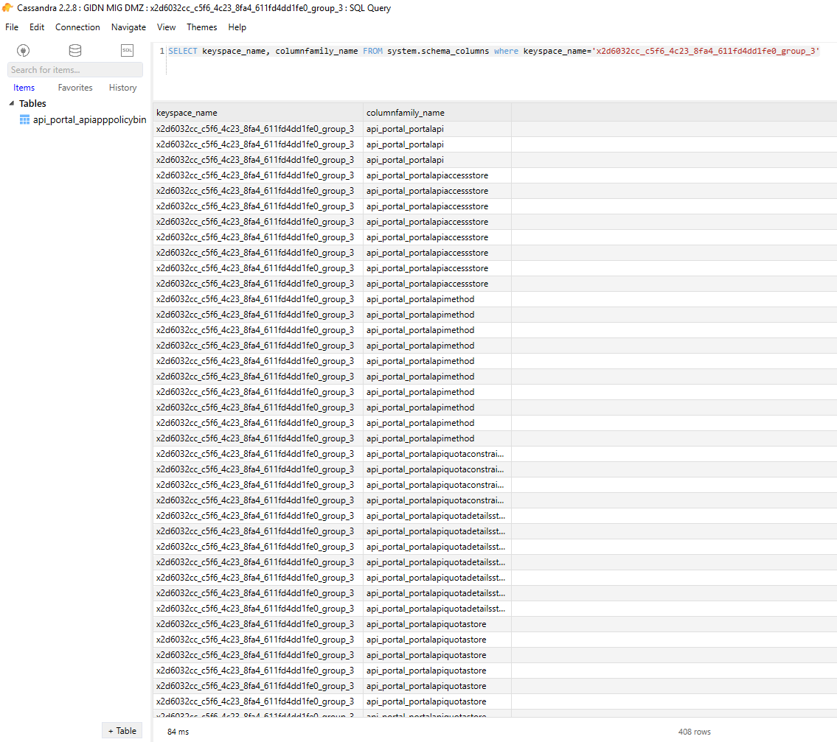Open the SQL query editor icon
This screenshot has width=837, height=742.
pyautogui.click(x=127, y=51)
